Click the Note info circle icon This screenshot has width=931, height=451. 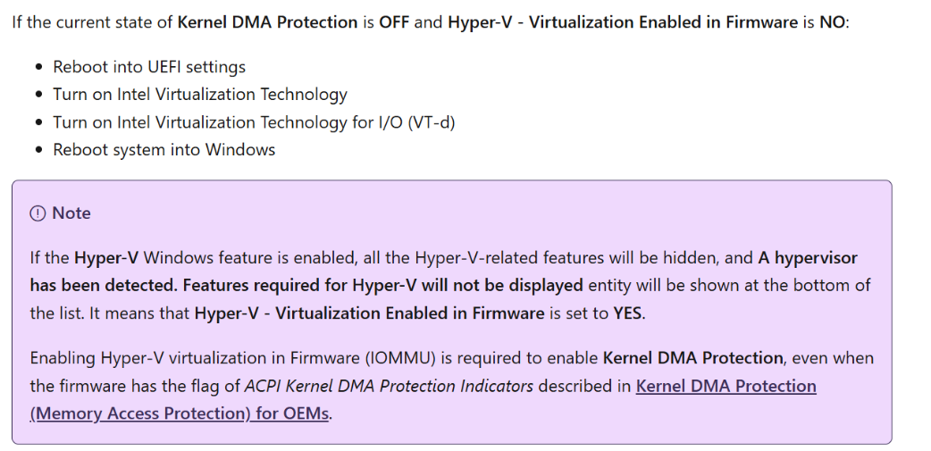38,213
